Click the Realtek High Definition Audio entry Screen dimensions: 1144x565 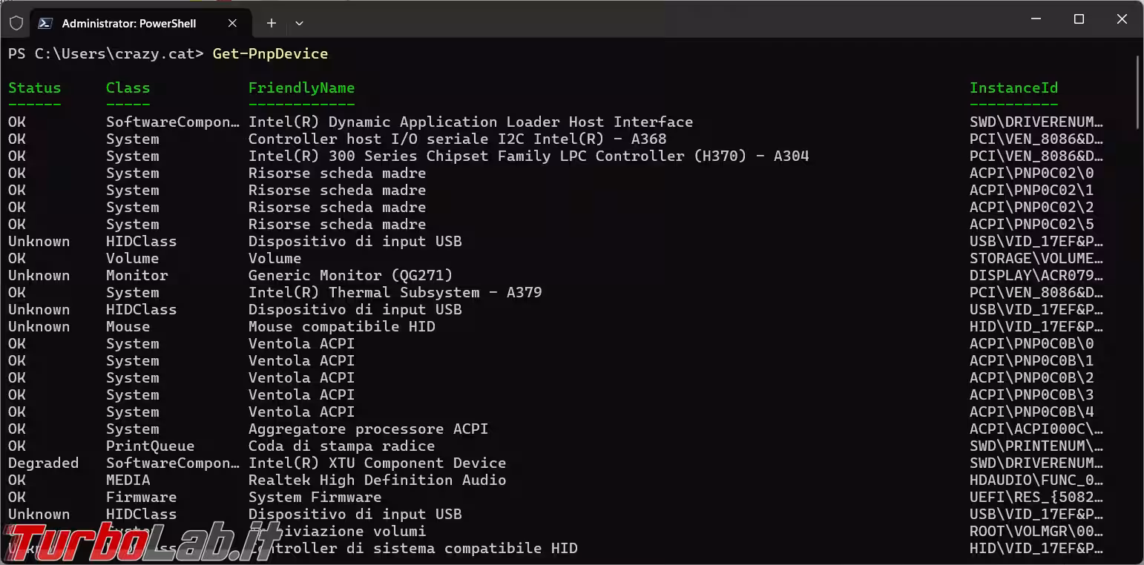click(377, 480)
